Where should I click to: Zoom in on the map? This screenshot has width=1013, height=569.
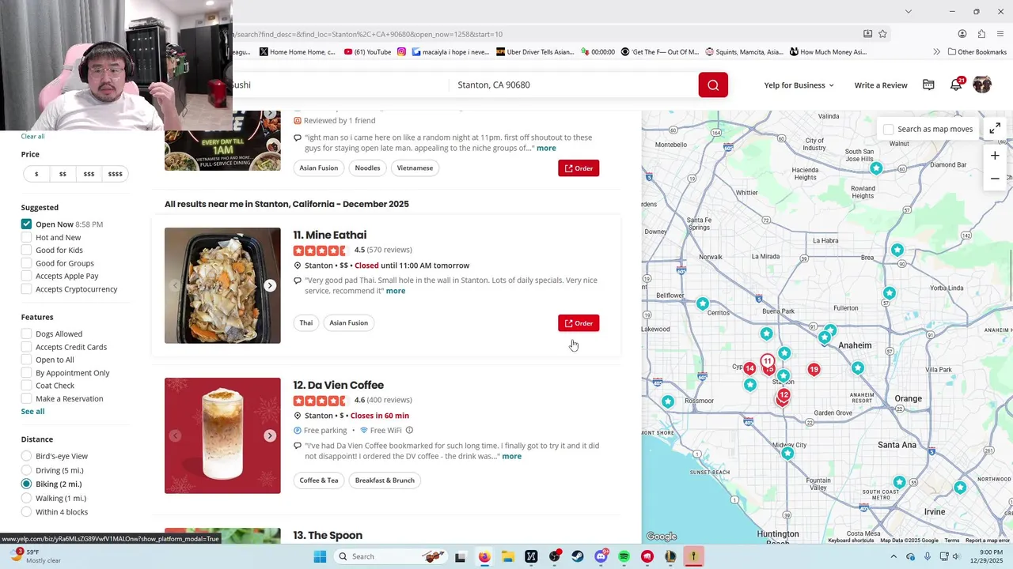click(x=995, y=156)
